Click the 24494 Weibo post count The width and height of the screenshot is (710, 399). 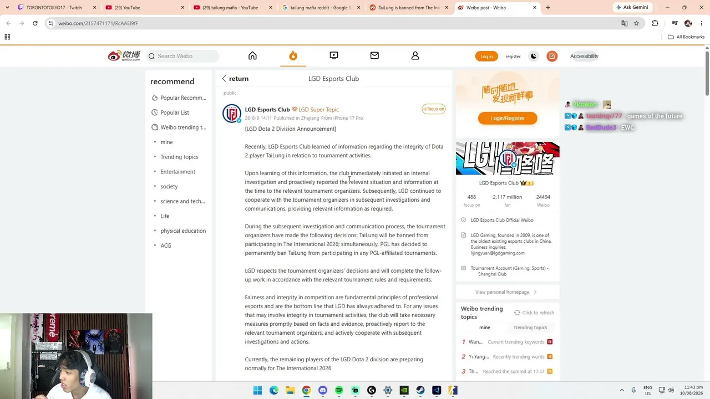543,201
